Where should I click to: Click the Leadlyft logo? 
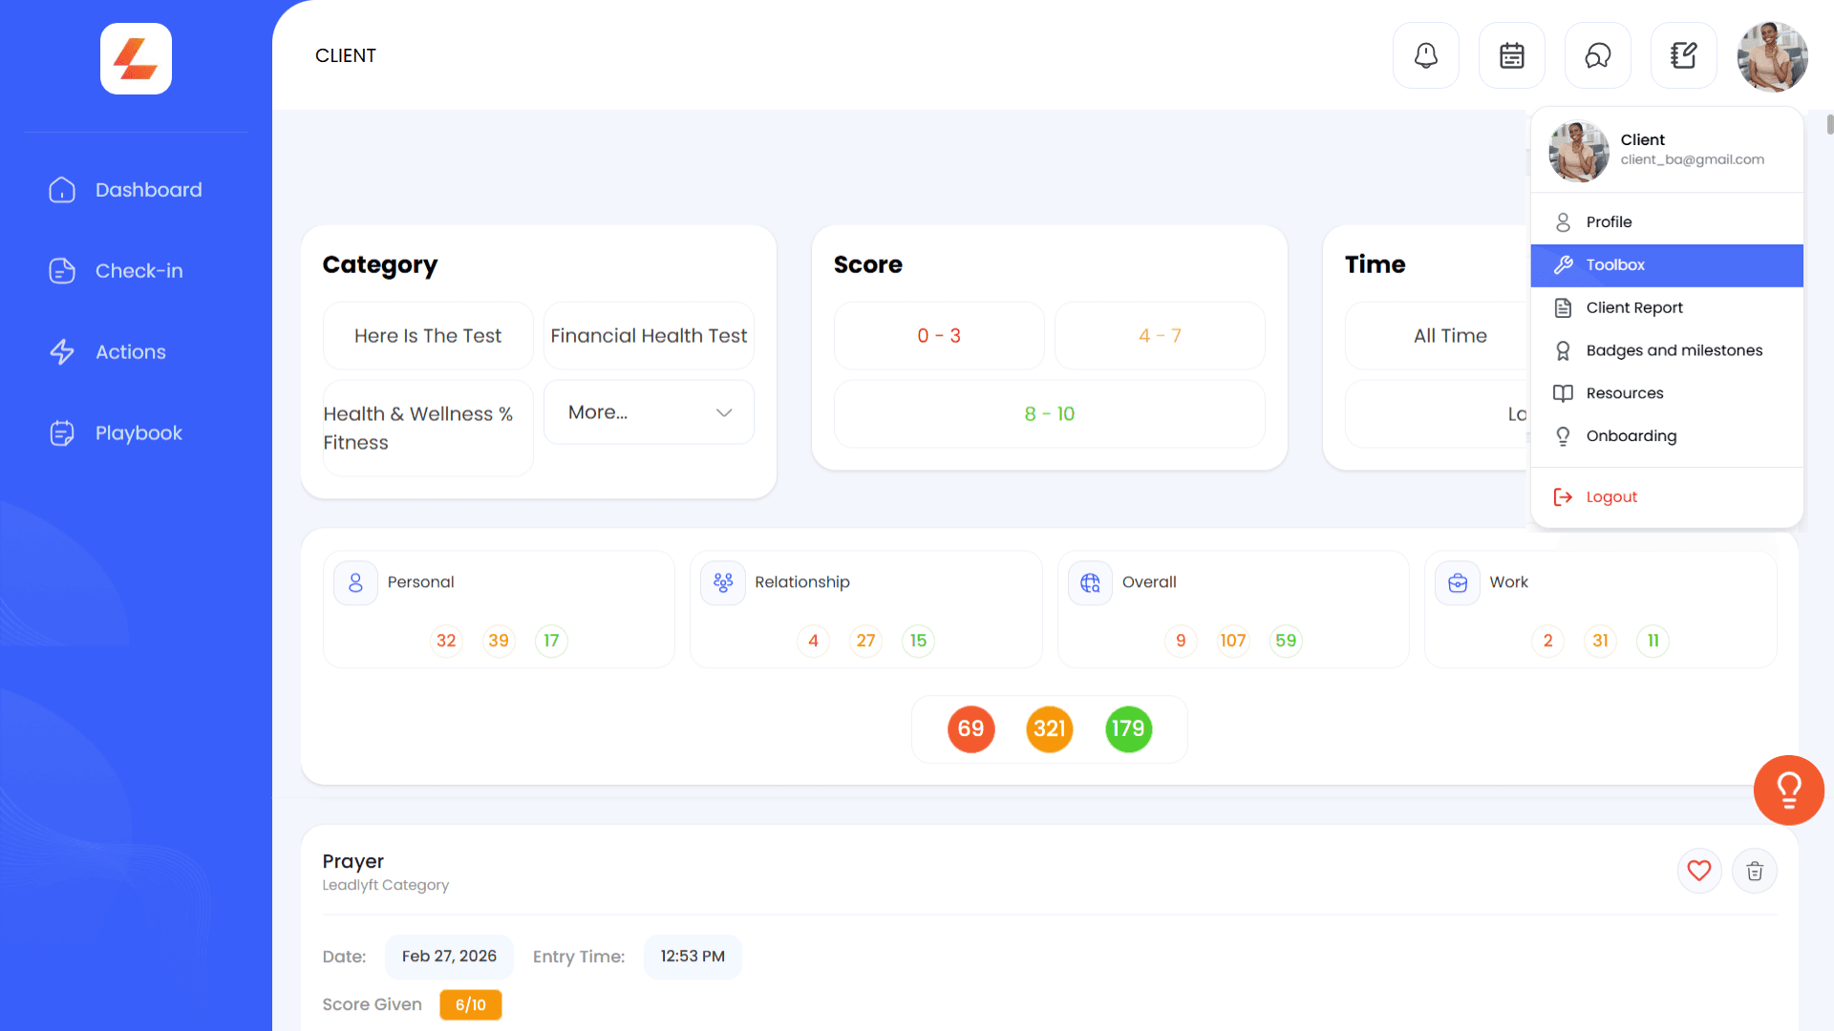click(x=136, y=58)
